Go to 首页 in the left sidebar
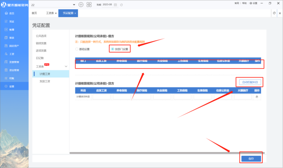283x168 pixels. click(11, 13)
